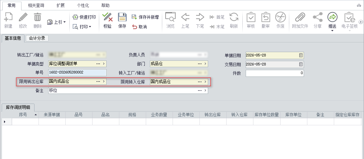
Task: Click the 校验 validate icon
Action: (x=108, y=17)
